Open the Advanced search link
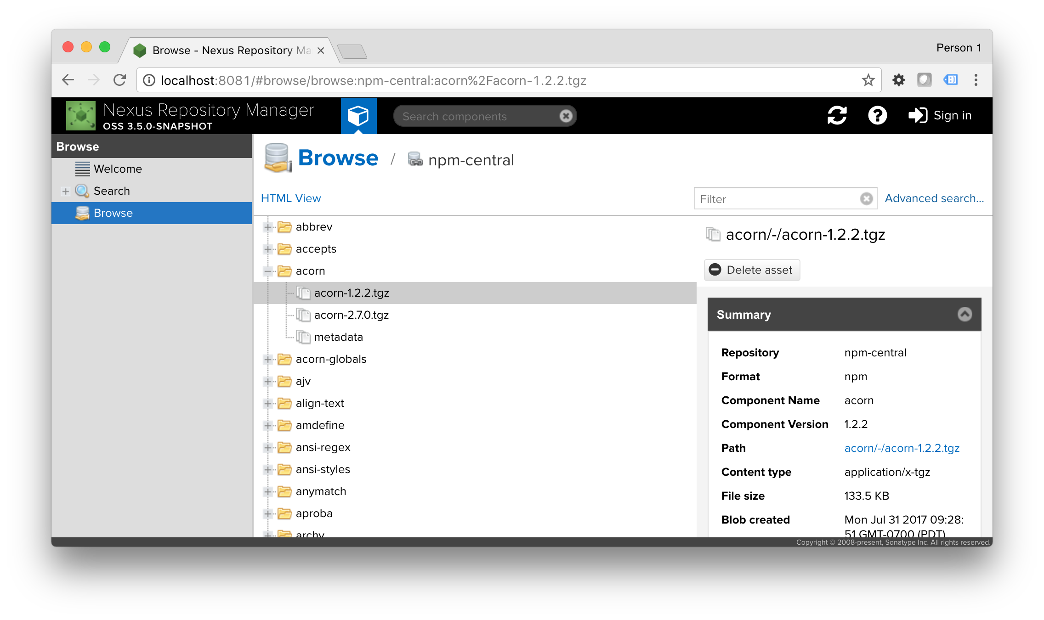 [934, 198]
